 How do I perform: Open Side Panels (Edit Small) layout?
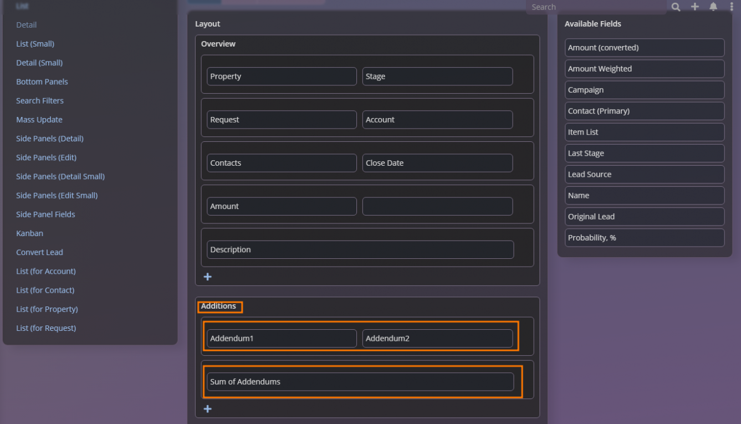click(x=57, y=195)
